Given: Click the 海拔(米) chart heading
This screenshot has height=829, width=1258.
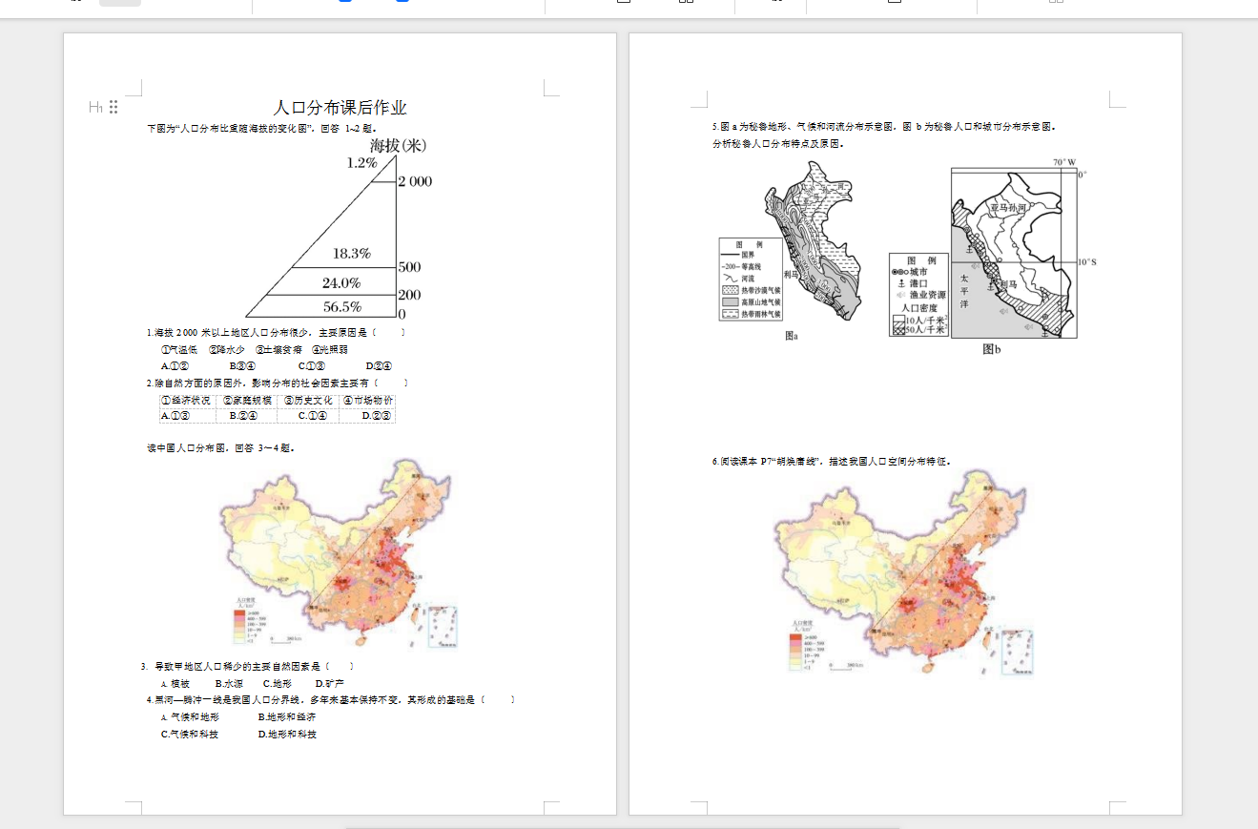Looking at the screenshot, I should 398,146.
